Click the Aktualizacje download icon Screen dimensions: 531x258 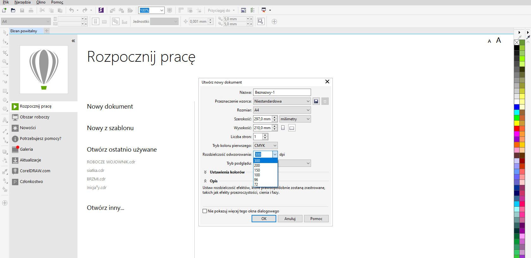point(15,160)
